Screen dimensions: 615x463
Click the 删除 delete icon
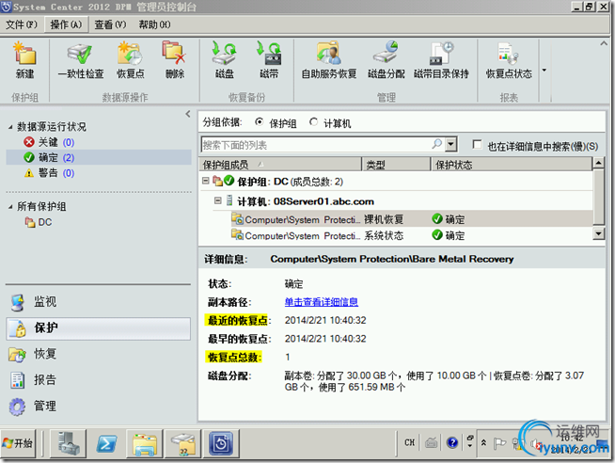[x=175, y=60]
